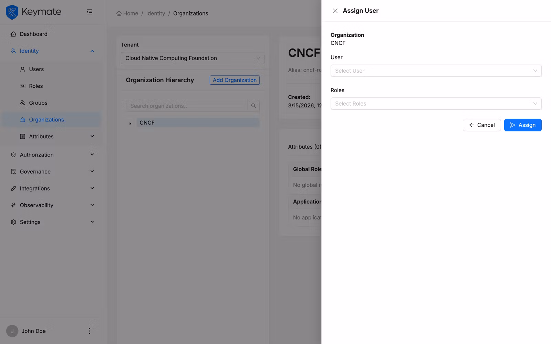The width and height of the screenshot is (551, 344).
Task: Select the Dashboard home icon
Action: (13, 34)
